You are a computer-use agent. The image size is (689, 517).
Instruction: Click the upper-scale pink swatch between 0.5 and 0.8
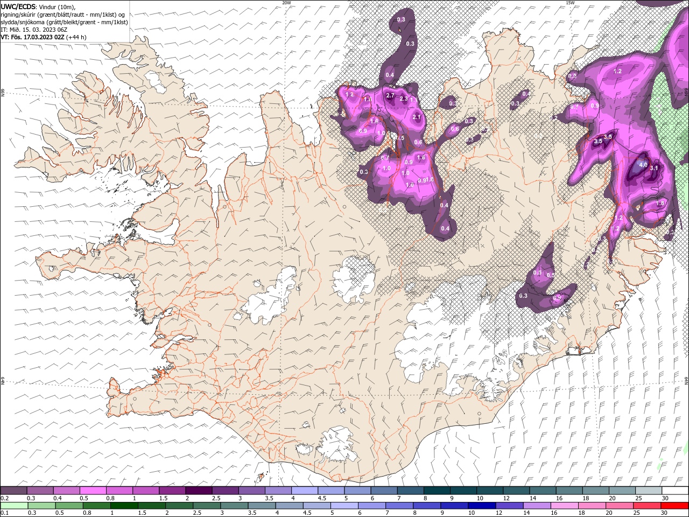(93, 491)
